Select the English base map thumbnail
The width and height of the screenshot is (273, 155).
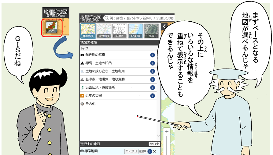(x=135, y=31)
